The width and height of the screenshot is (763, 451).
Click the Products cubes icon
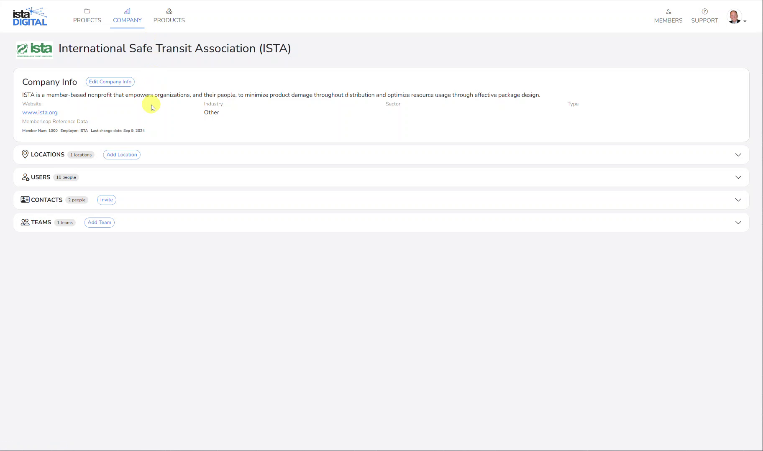coord(169,11)
